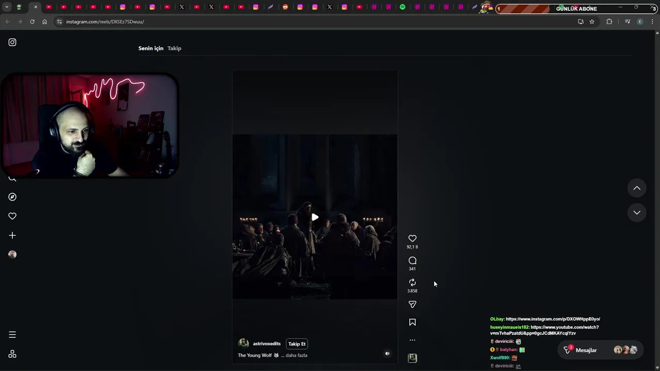Go to the next reel arrow

coord(637,212)
